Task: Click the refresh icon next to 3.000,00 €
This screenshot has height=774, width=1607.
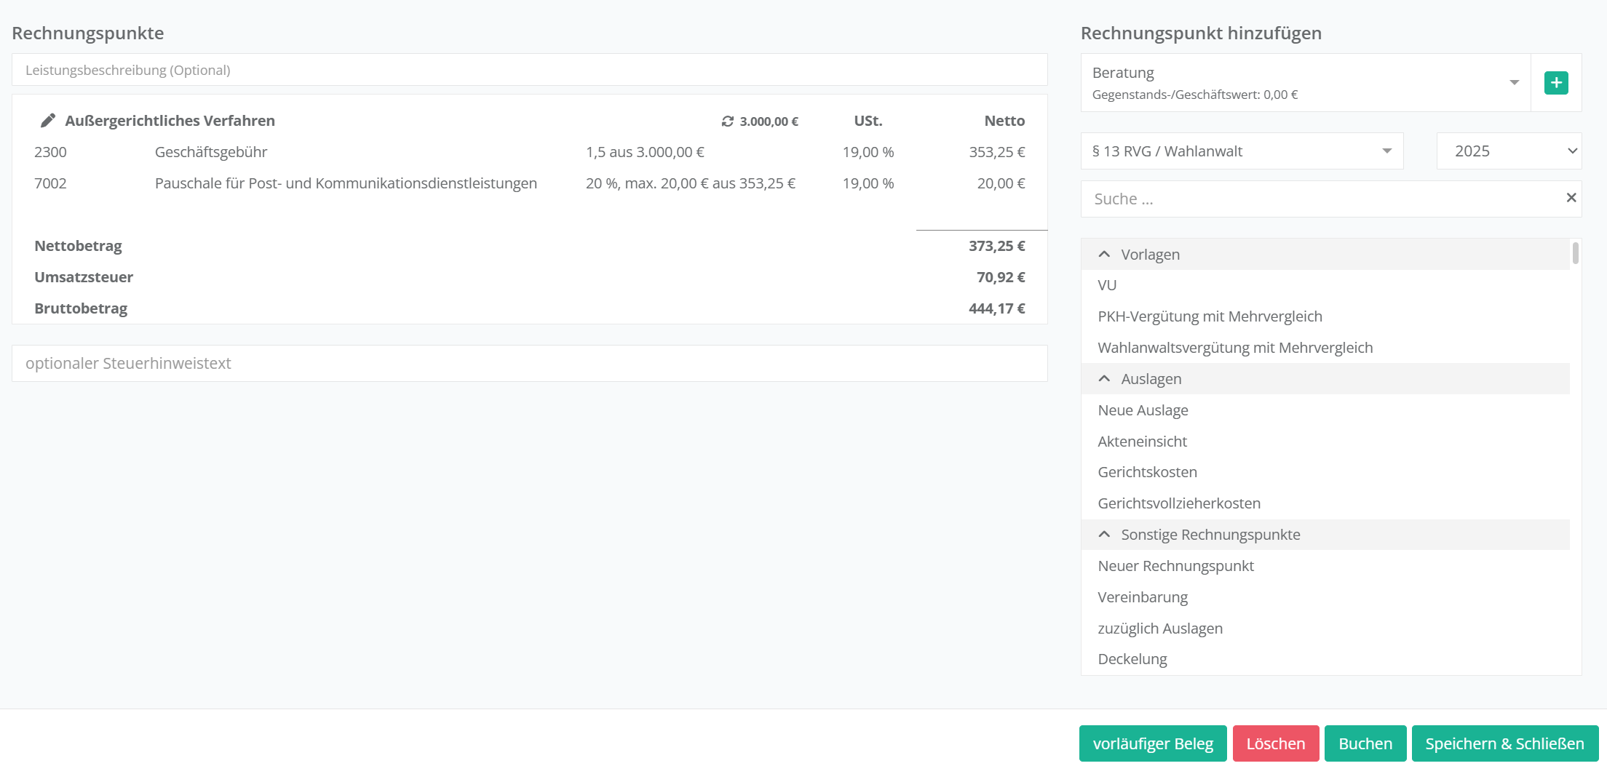Action: [x=727, y=121]
